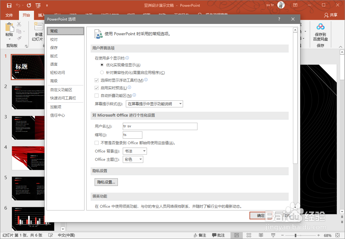The image size is (345, 239).
Task: Click the Cut scissors icon
Action: coord(19,24)
